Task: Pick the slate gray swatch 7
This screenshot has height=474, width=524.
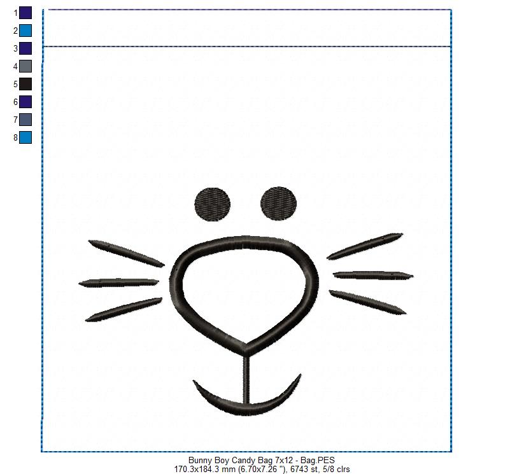Action: click(25, 119)
